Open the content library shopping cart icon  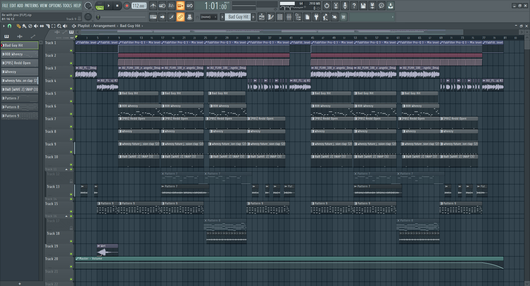click(x=343, y=17)
